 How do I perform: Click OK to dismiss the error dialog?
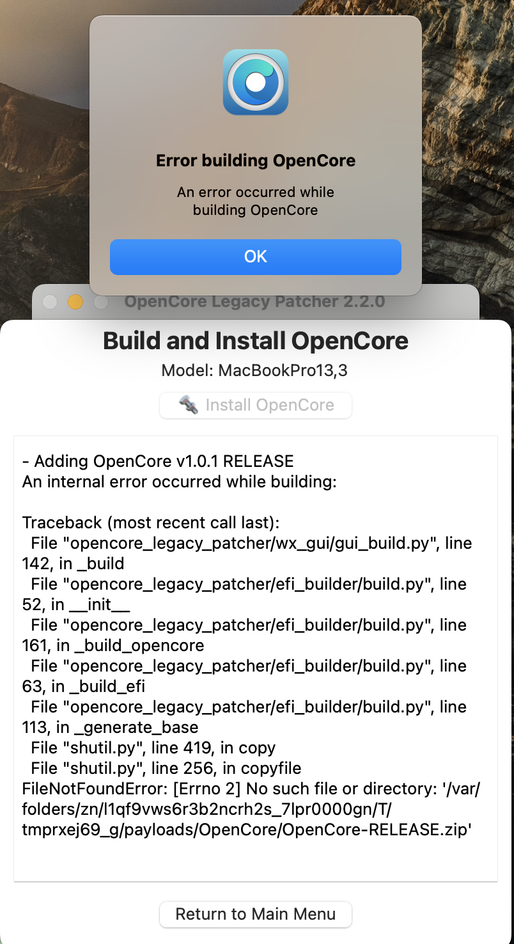(256, 256)
